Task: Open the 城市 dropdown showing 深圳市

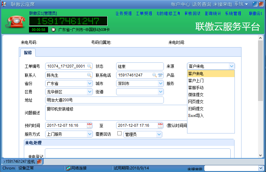Action: 161,83
